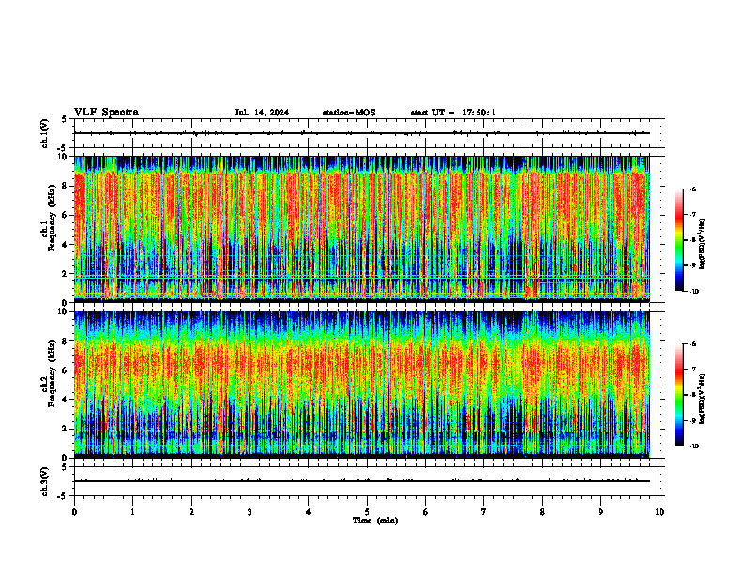This screenshot has width=743, height=574.
Task: Click the time axis tick label "7"
Action: pos(484,512)
